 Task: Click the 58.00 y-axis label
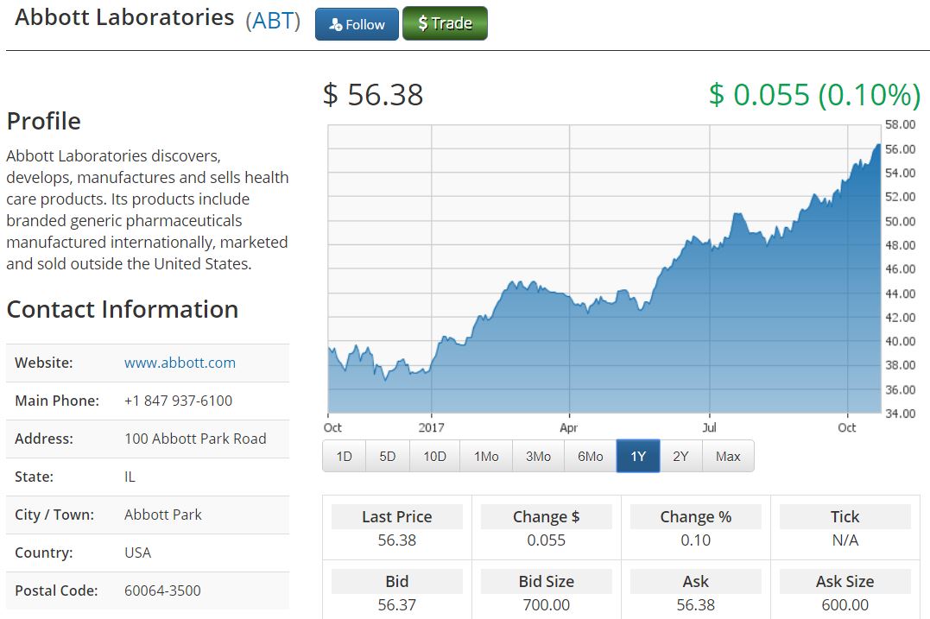pyautogui.click(x=901, y=124)
